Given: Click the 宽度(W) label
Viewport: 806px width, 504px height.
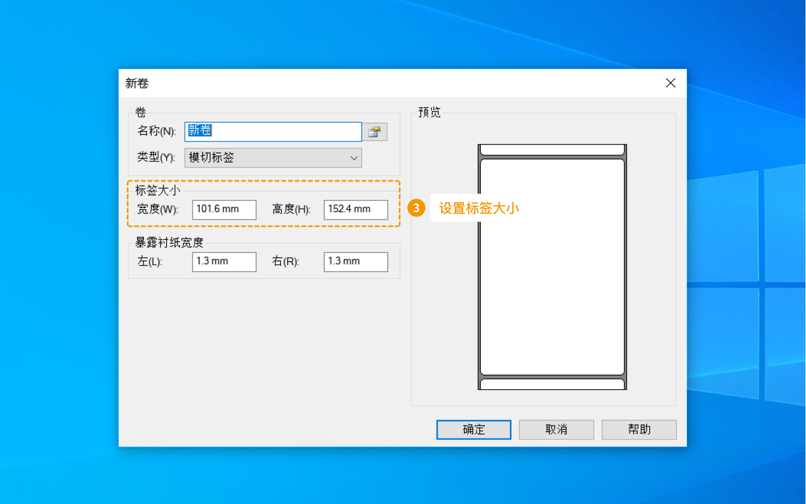Looking at the screenshot, I should point(157,209).
